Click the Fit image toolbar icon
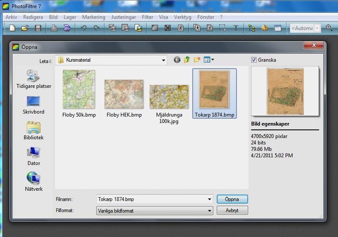The height and width of the screenshot is (237, 338). coord(138,28)
